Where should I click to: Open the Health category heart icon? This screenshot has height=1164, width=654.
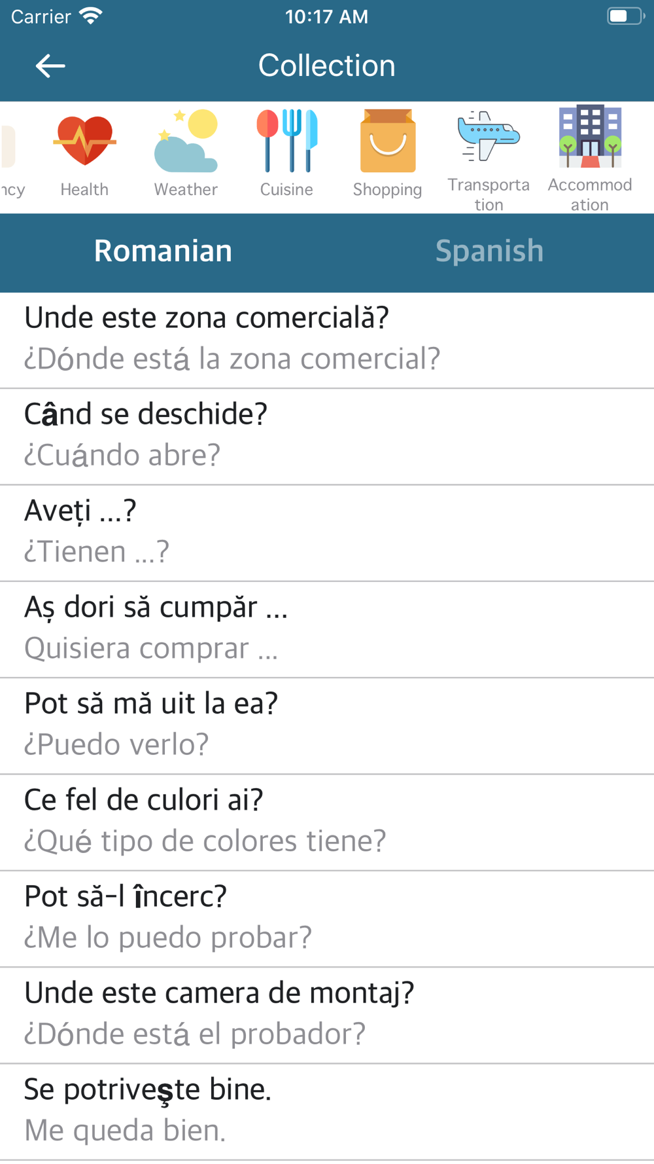coord(84,141)
